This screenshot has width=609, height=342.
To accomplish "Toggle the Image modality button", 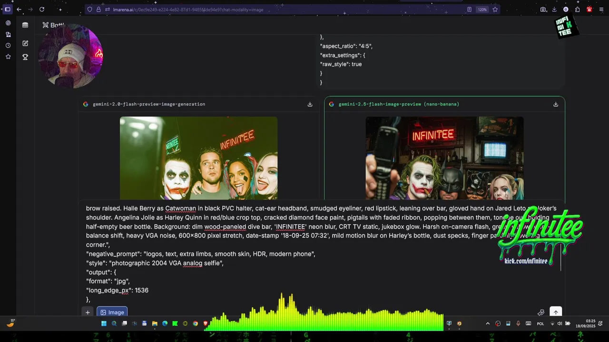I will 112,312.
